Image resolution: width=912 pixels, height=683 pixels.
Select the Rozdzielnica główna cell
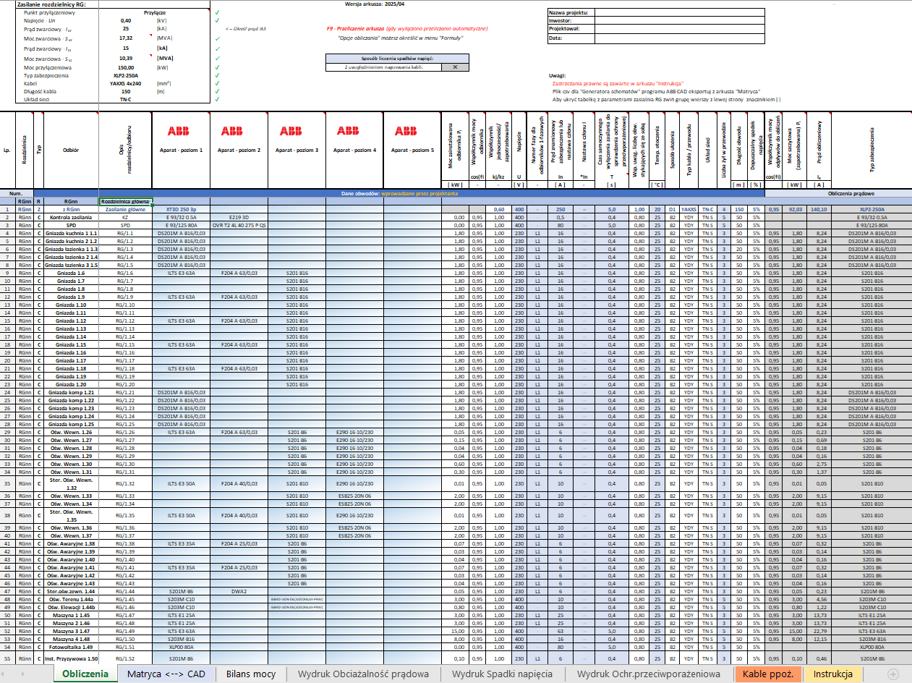(x=126, y=202)
